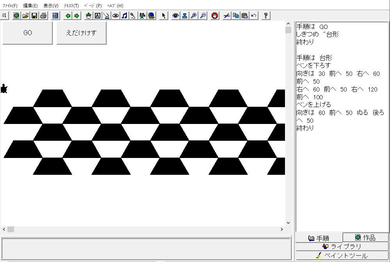Select the arrow pointer tool

[x=164, y=16]
